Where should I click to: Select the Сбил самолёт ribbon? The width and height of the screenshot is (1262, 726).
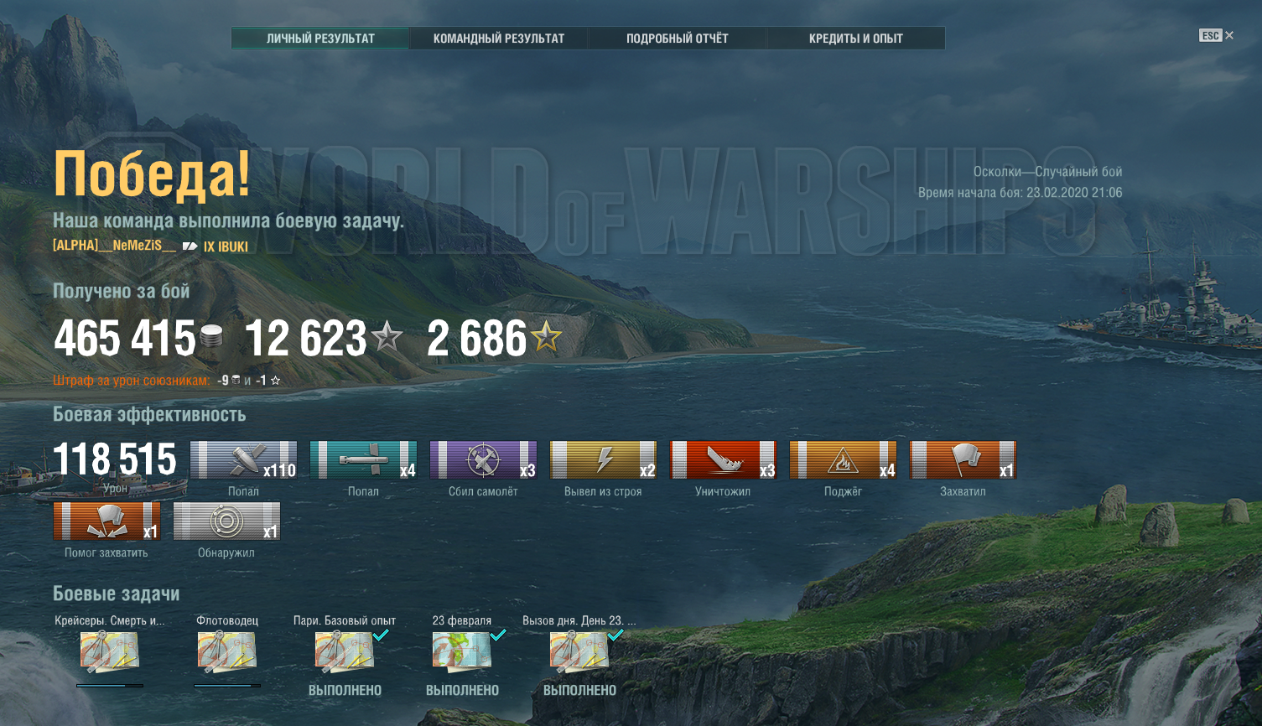483,460
